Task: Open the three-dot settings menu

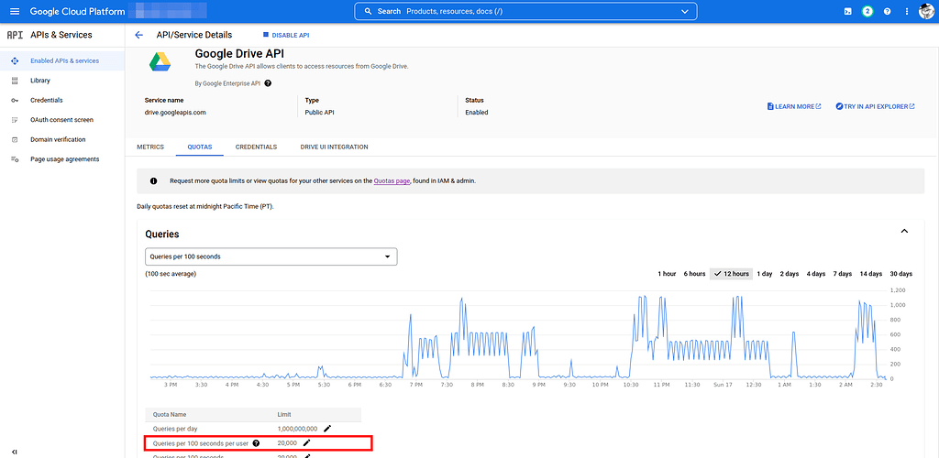Action: [x=907, y=11]
